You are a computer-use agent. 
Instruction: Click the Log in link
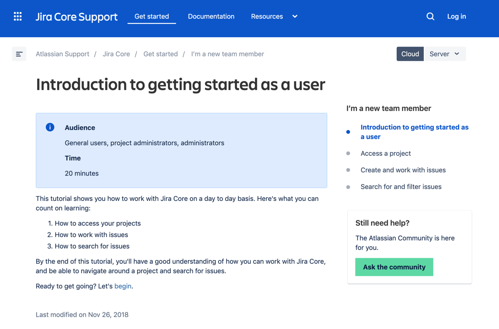pyautogui.click(x=456, y=16)
